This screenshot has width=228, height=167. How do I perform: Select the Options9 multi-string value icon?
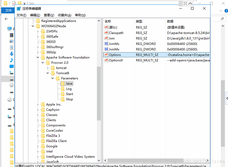click(x=106, y=60)
